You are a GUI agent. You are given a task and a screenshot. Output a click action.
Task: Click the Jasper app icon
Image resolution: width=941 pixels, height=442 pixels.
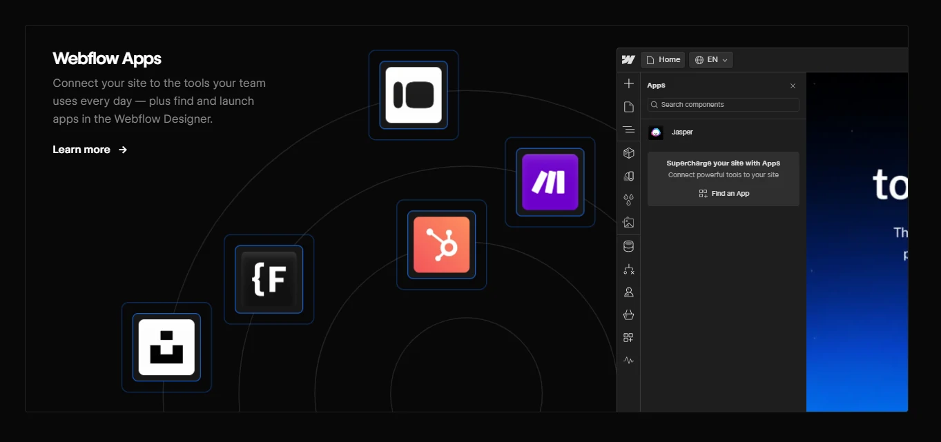[x=656, y=132]
